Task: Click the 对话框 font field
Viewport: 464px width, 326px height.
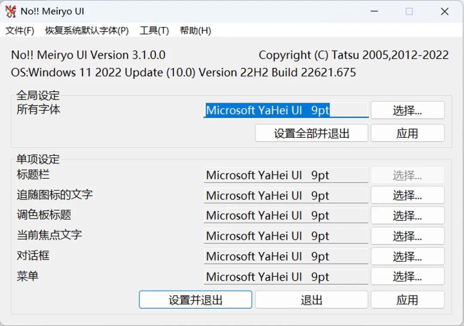Action: click(286, 256)
